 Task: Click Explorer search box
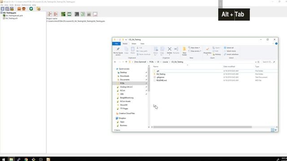point(269,62)
